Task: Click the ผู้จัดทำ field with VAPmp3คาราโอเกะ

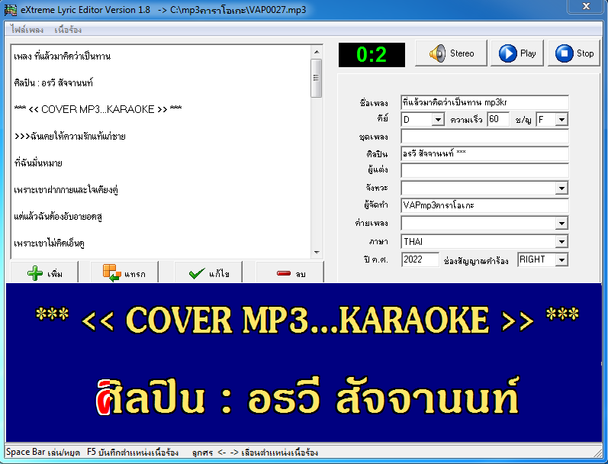Action: (484, 205)
